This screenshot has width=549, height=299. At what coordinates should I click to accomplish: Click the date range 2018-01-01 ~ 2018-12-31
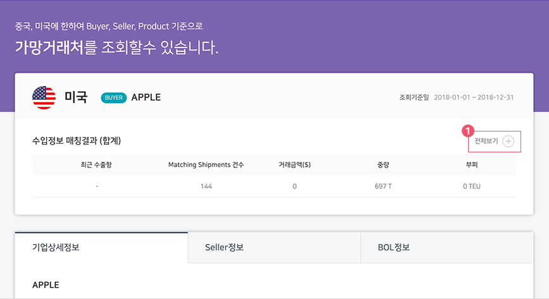point(474,97)
